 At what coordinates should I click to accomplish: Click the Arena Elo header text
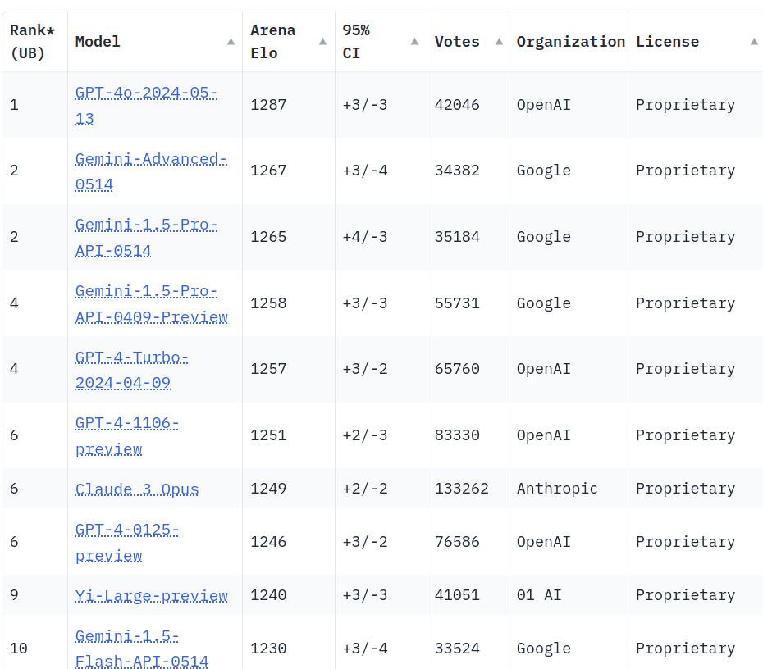(x=272, y=42)
